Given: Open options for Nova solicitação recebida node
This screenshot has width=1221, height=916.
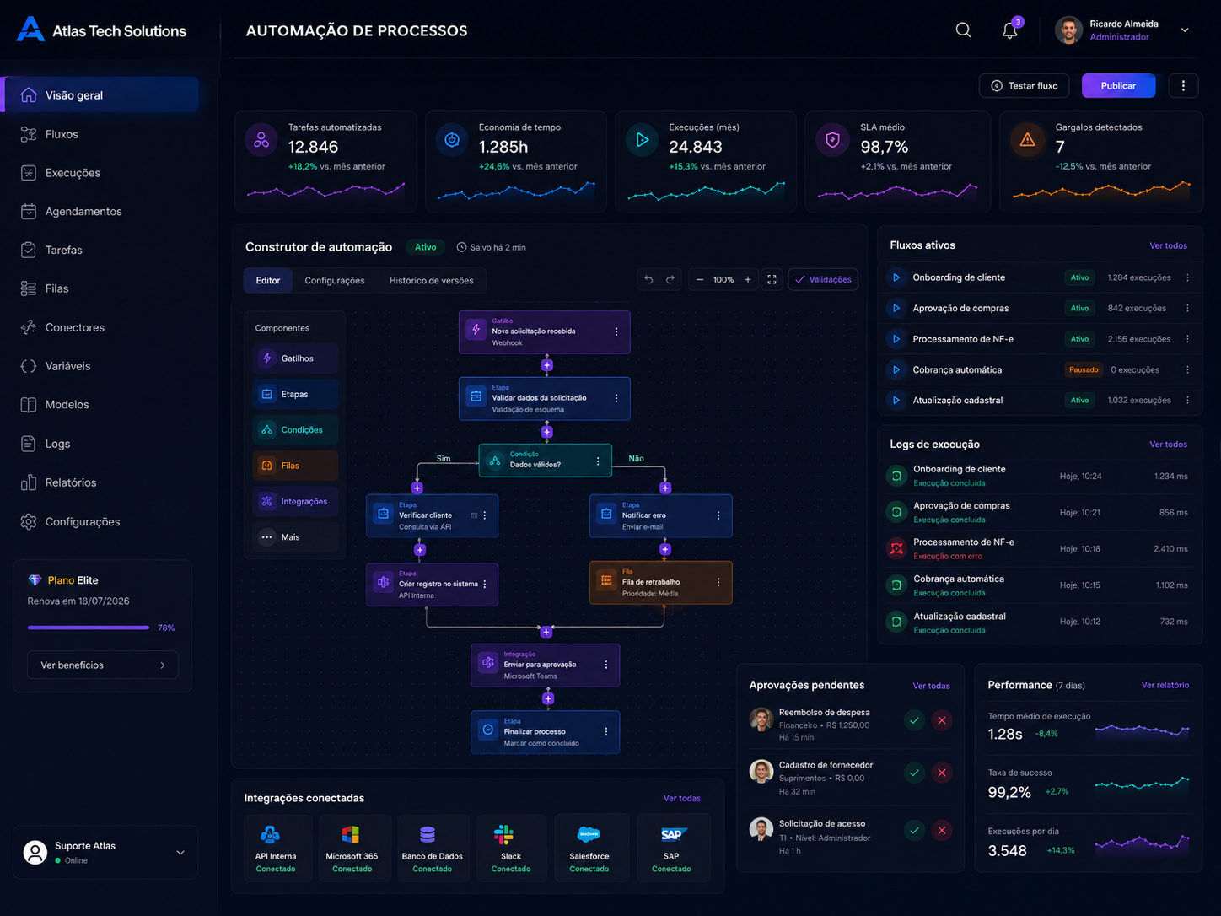Looking at the screenshot, I should [x=616, y=331].
